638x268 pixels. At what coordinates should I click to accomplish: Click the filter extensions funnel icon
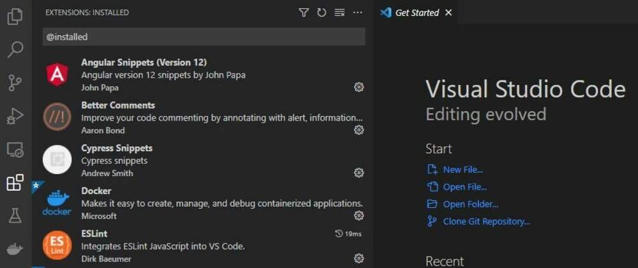pyautogui.click(x=304, y=13)
